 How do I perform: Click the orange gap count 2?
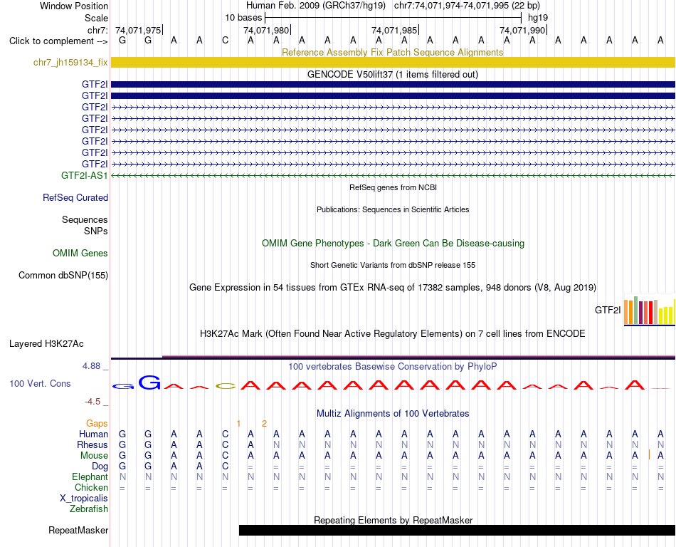tap(264, 424)
